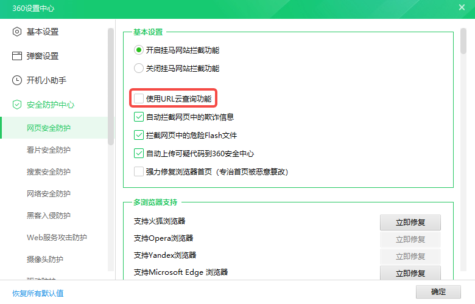The image size is (475, 304).
Task: Enable 强力修复浏览器首页 checkbox
Action: pos(139,171)
